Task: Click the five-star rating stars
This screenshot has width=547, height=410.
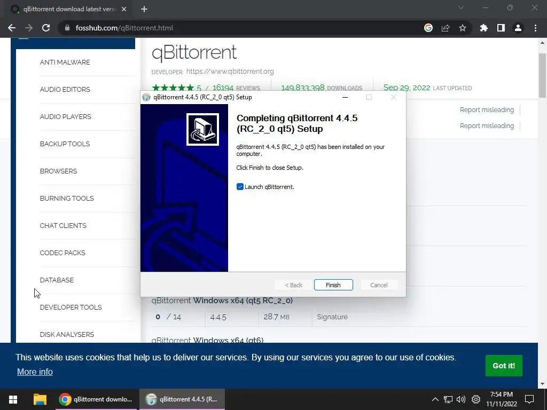Action: click(173, 88)
